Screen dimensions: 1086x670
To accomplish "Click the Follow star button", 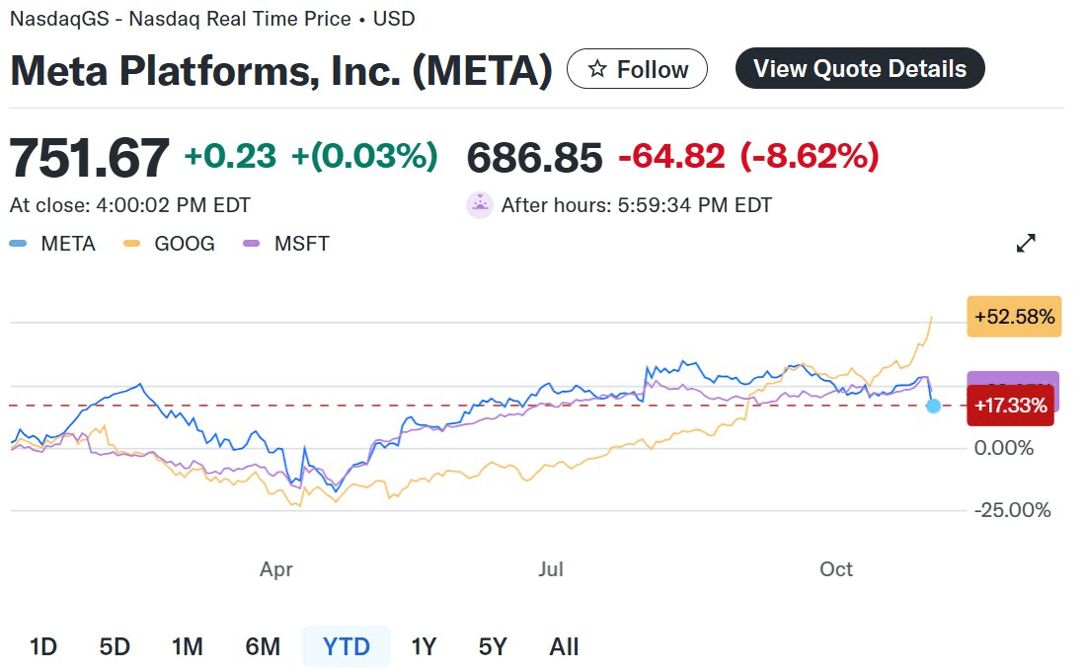I will pyautogui.click(x=637, y=69).
